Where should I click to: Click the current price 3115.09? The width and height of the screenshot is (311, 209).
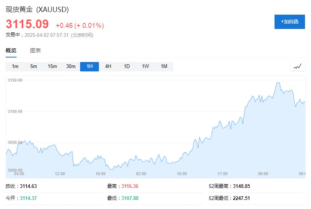click(27, 24)
